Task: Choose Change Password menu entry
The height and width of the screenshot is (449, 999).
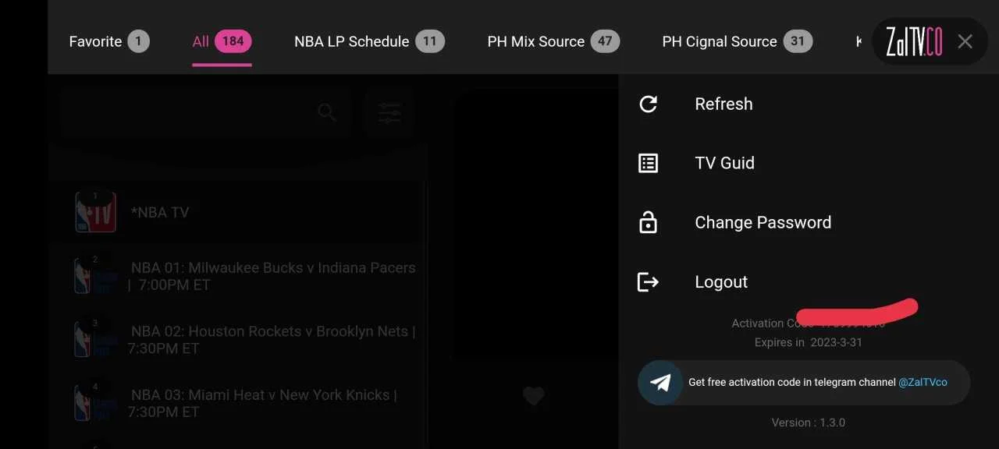Action: click(809, 222)
